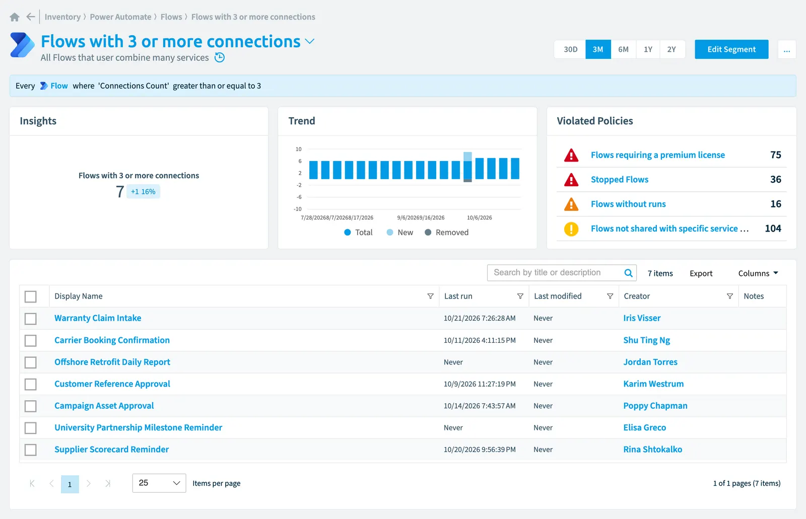Open Flows requiring a premium license policy
This screenshot has width=806, height=519.
coord(657,155)
